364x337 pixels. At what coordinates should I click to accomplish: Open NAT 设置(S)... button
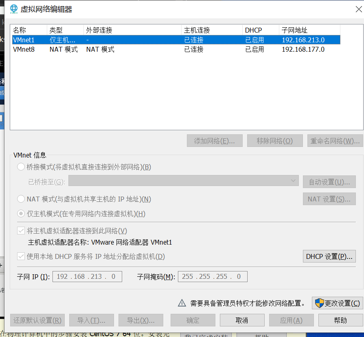329,199
